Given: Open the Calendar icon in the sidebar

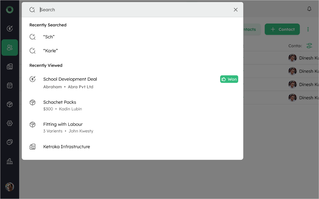Looking at the screenshot, I should pyautogui.click(x=10, y=85).
